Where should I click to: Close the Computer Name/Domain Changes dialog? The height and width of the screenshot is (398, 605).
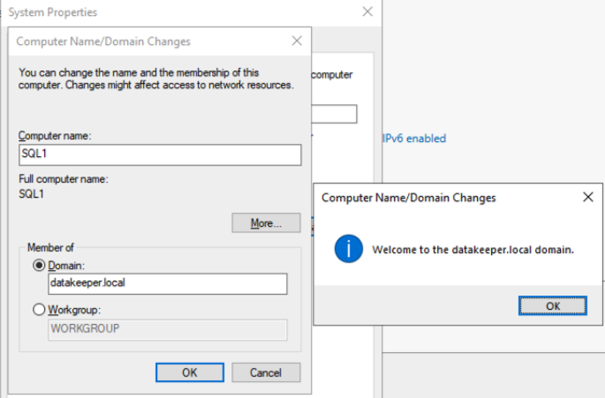pyautogui.click(x=297, y=41)
